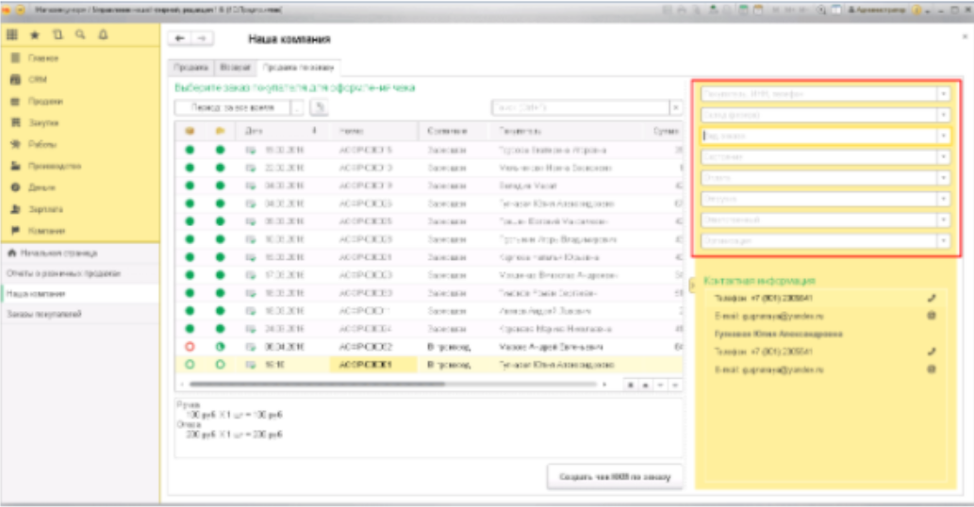
Task: Open Favorites via the star icon
Action: pos(35,35)
